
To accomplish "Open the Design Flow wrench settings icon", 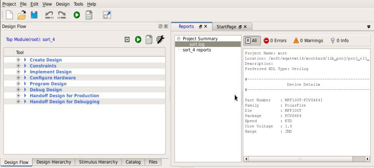I will [x=160, y=39].
